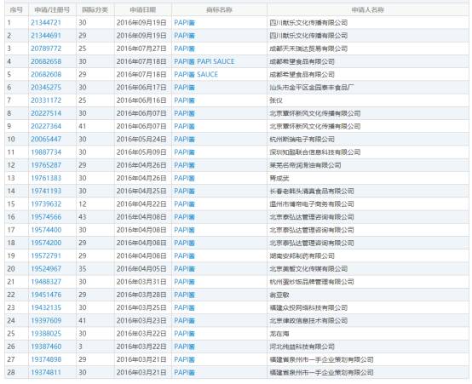Open application 19574566 in class 43

pos(46,216)
